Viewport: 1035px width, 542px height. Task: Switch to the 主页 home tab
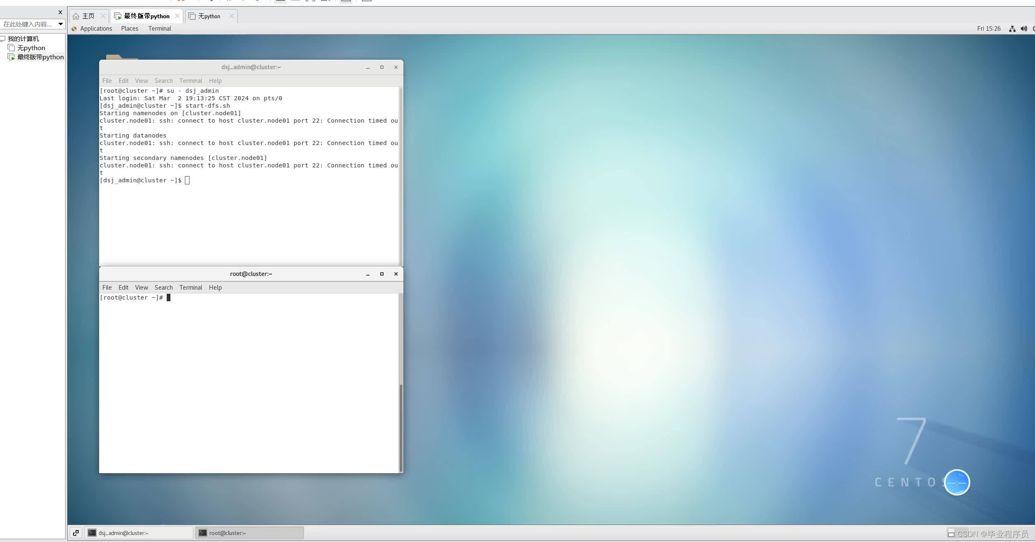(x=88, y=16)
